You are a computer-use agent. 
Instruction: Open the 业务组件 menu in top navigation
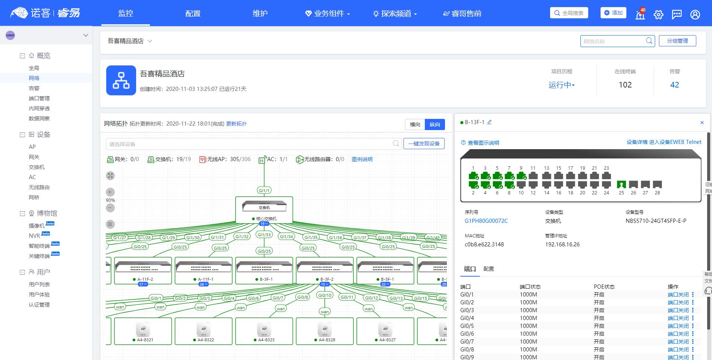(x=328, y=14)
